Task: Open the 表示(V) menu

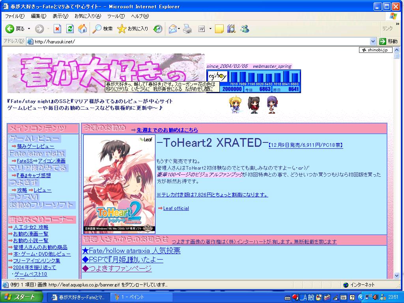Action: [x=60, y=16]
